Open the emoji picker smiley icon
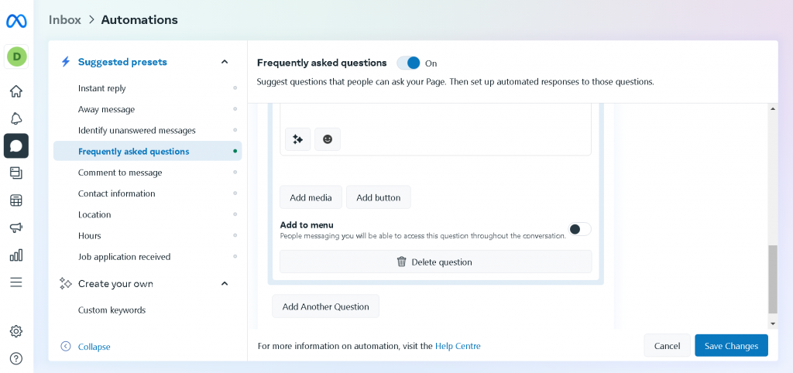 [x=327, y=139]
